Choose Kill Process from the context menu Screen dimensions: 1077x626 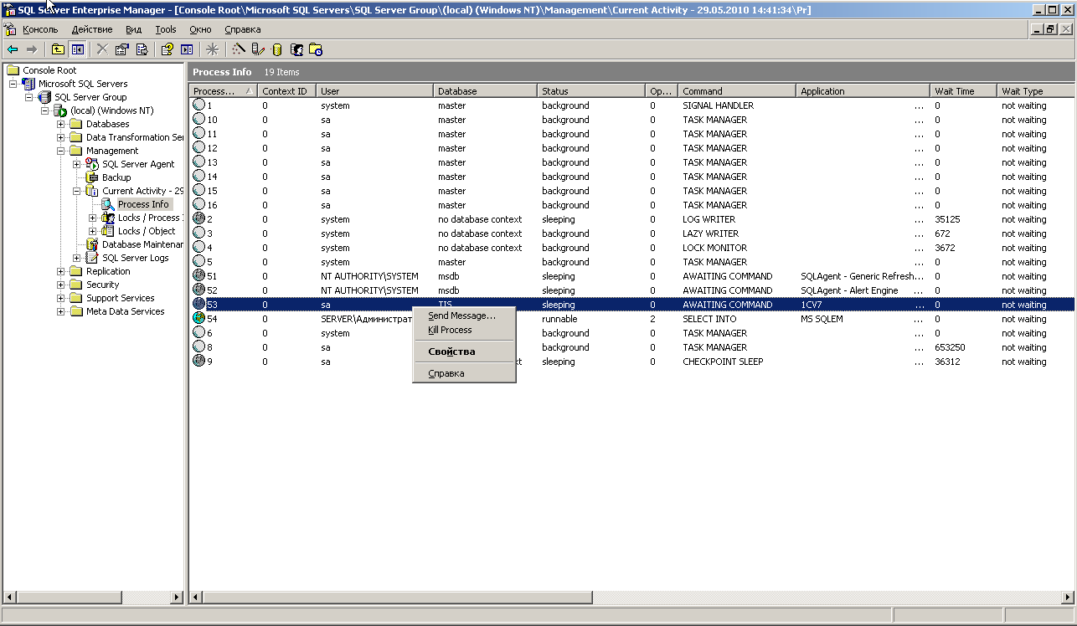[450, 330]
